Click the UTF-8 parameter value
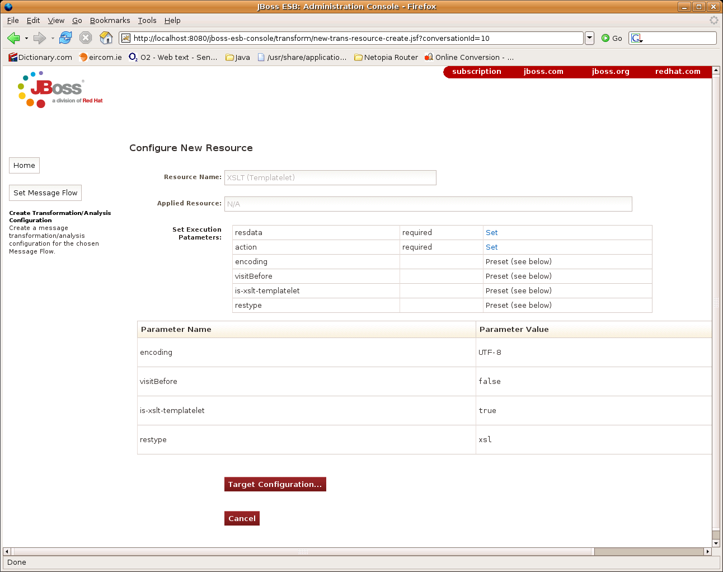Image resolution: width=723 pixels, height=572 pixels. tap(490, 353)
